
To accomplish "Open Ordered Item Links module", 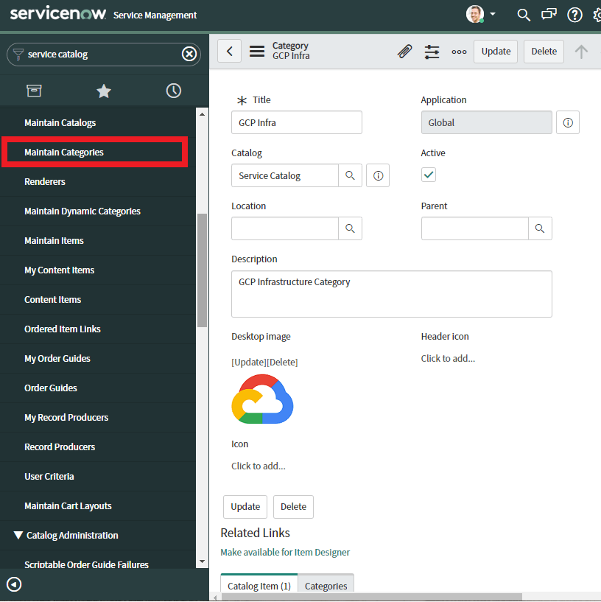I will (62, 329).
